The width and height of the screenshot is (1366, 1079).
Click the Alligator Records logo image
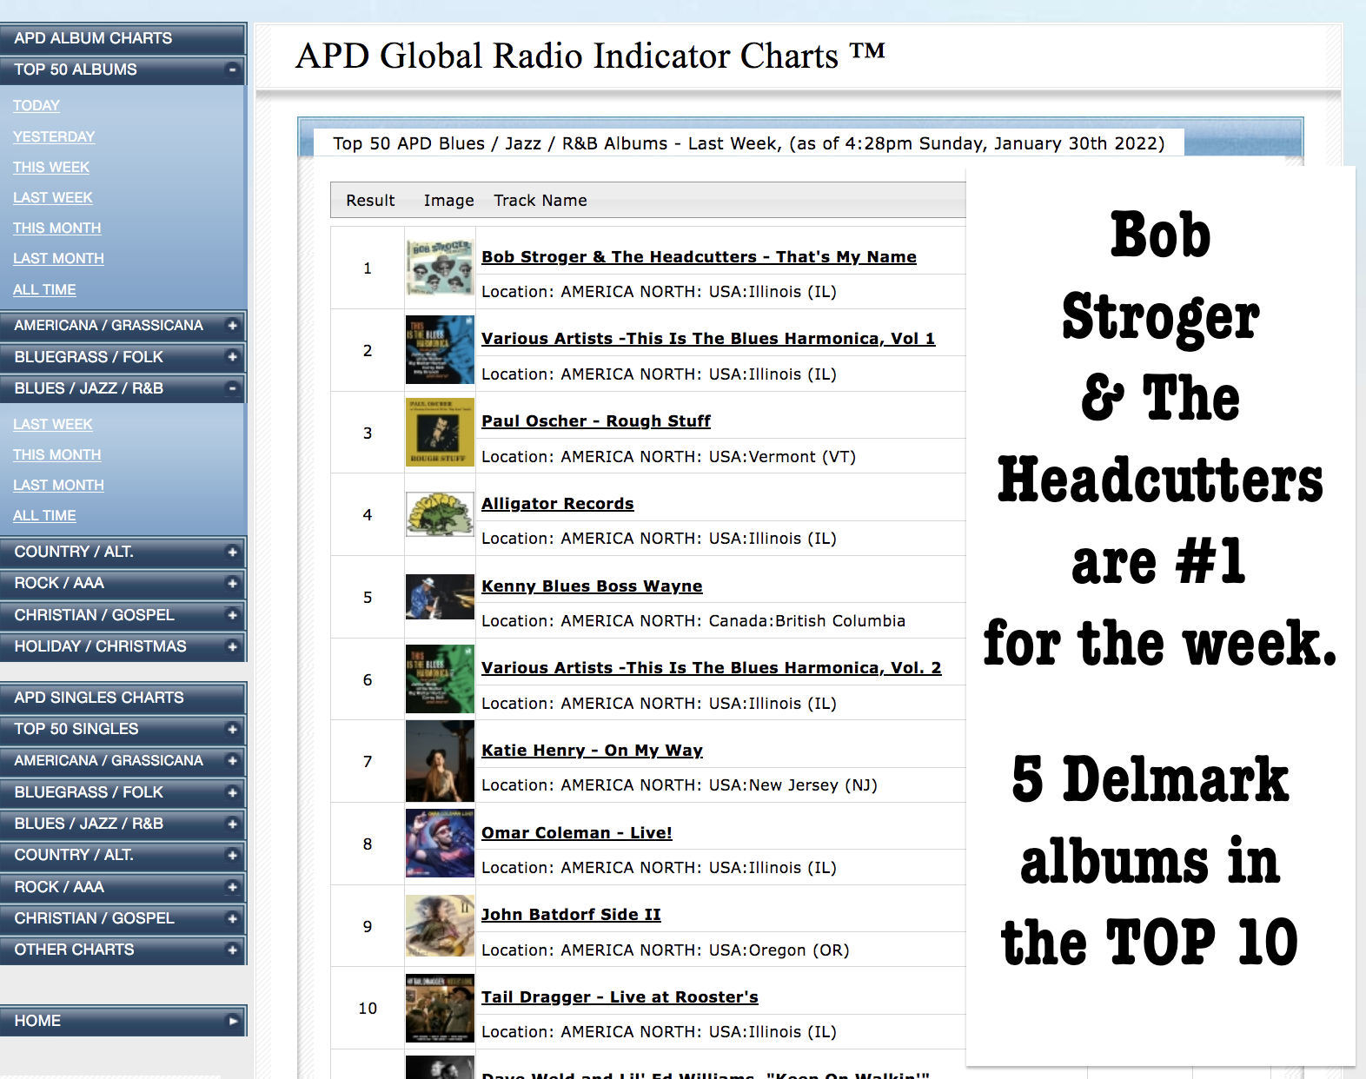click(440, 514)
